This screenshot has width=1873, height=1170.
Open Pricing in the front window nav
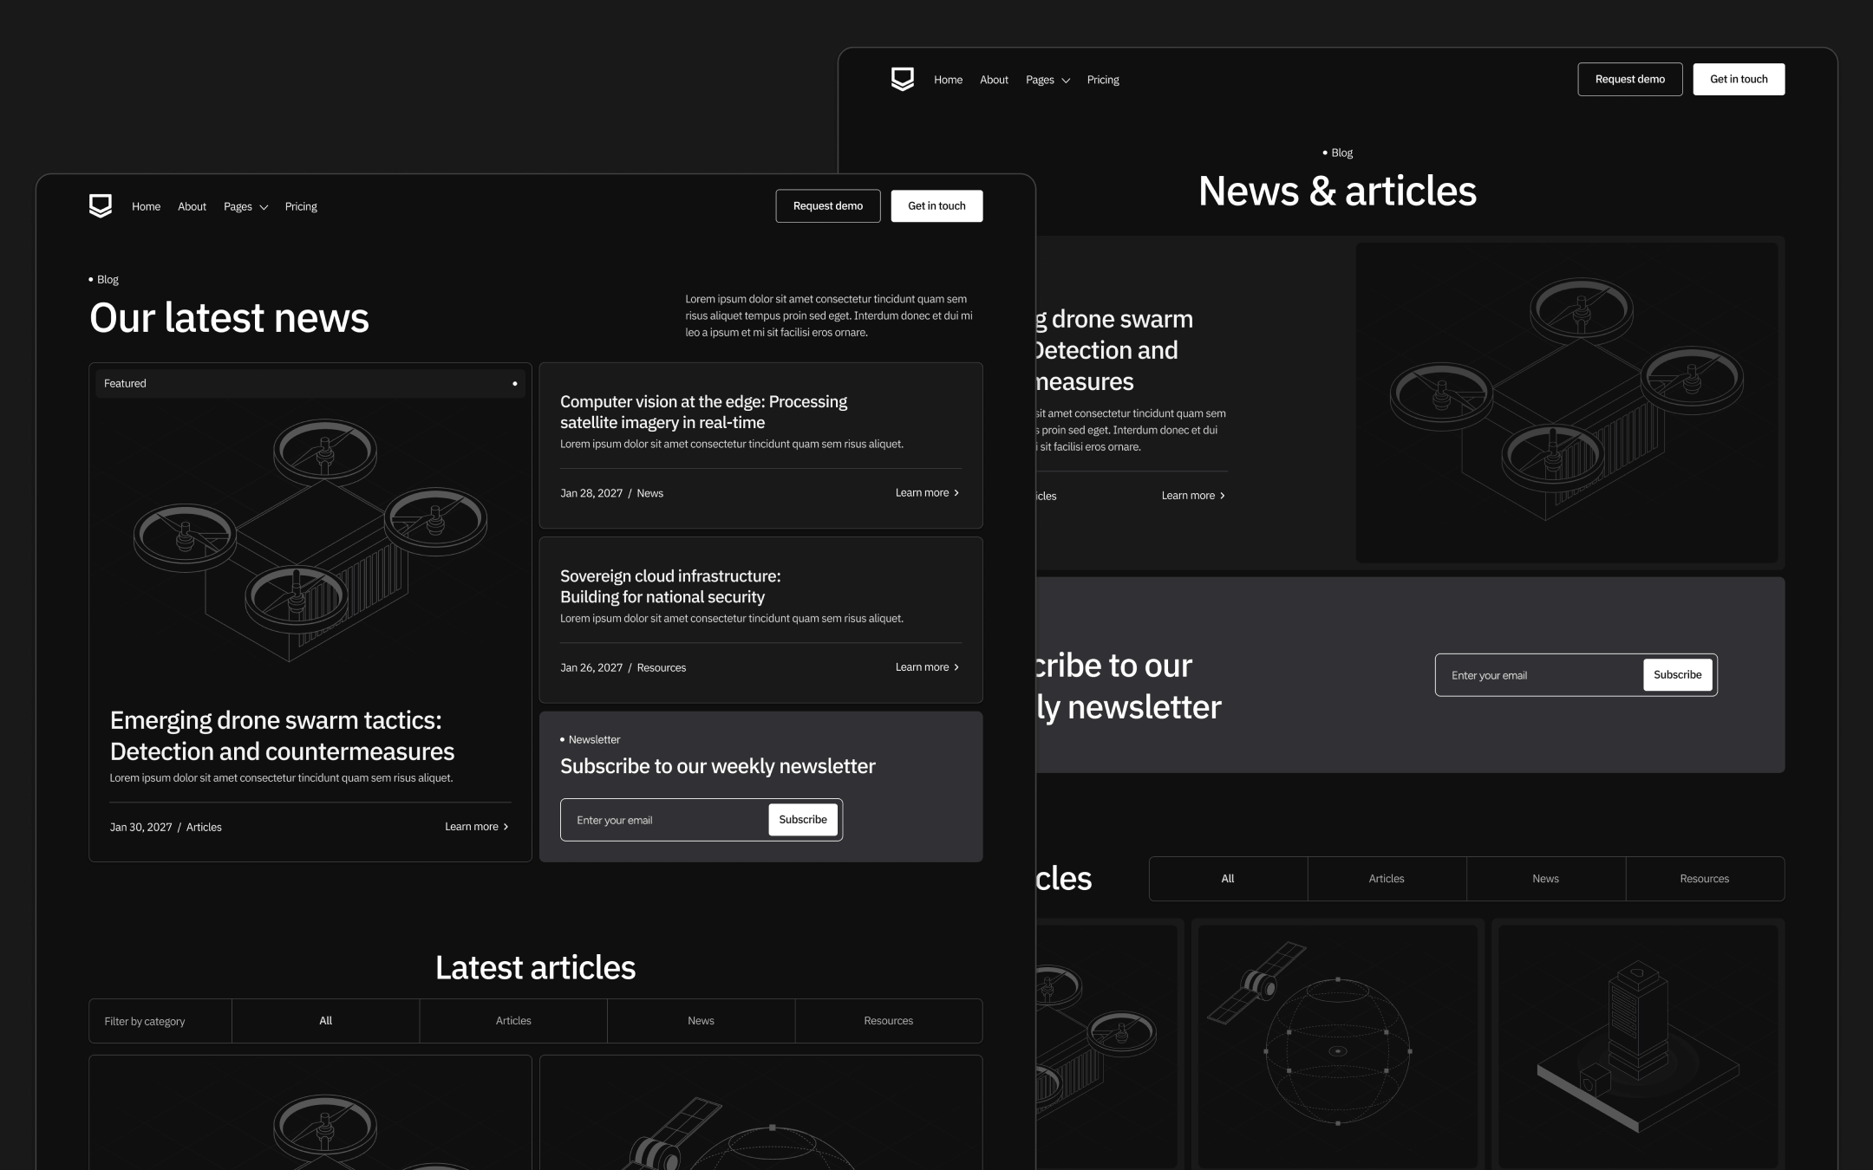point(301,206)
